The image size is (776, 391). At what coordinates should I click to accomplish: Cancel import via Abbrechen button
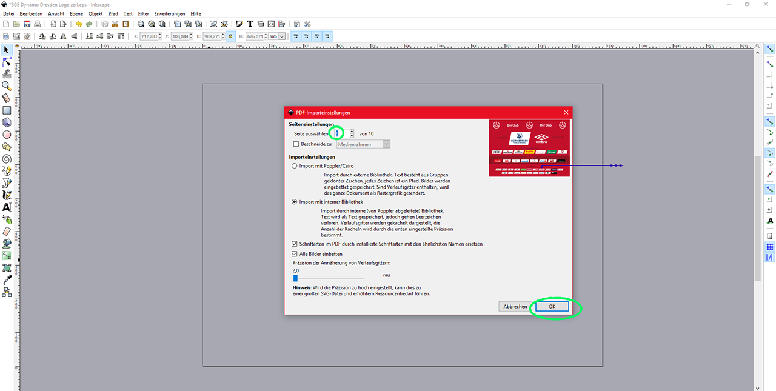click(x=515, y=307)
